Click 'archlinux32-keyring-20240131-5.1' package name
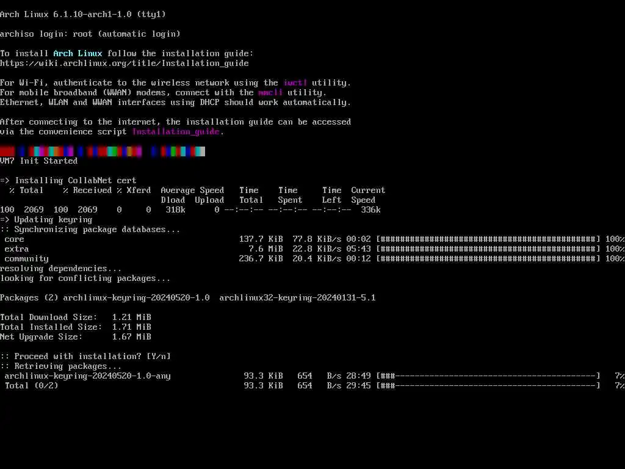 (297, 298)
